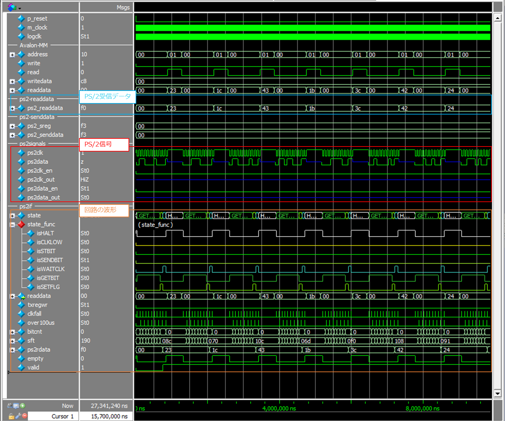Image resolution: width=505 pixels, height=421 pixels.
Task: Select the ps2clk signal
Action: coord(35,153)
